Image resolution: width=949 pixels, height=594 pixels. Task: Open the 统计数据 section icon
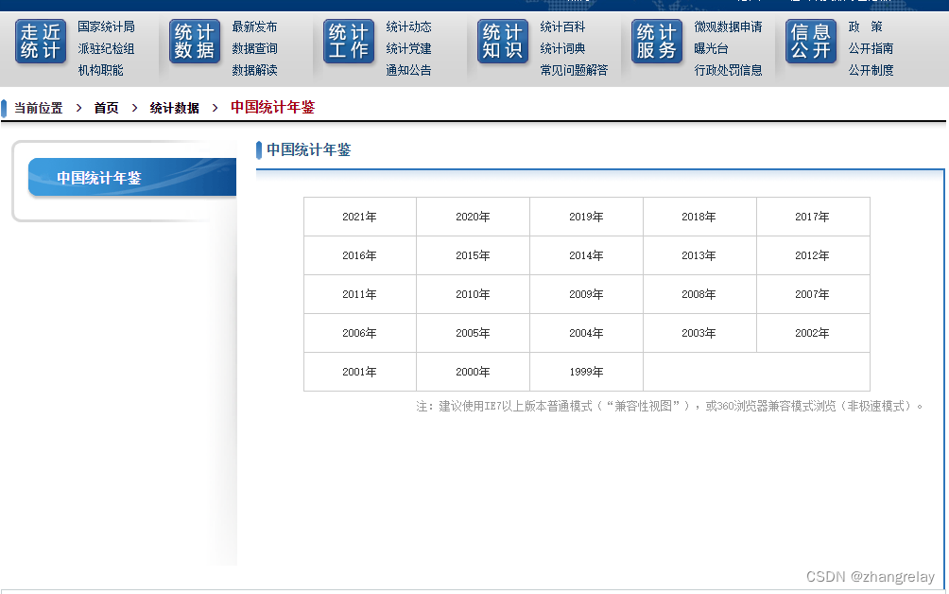point(195,42)
